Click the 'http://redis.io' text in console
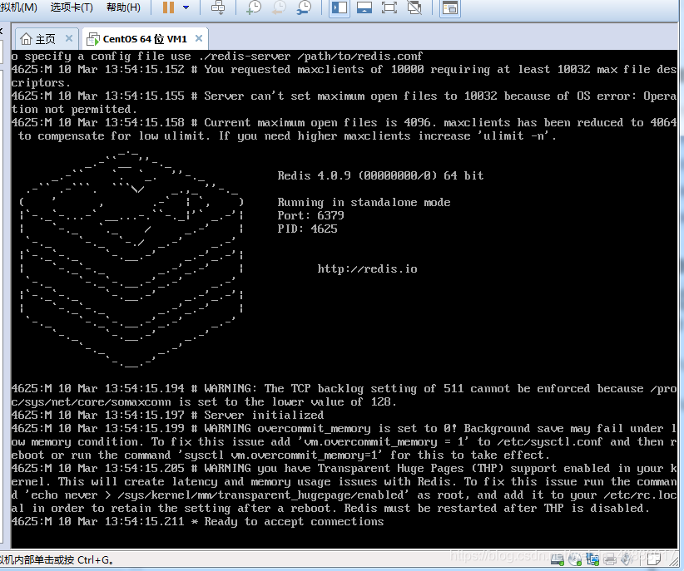Image resolution: width=684 pixels, height=571 pixels. (x=367, y=269)
